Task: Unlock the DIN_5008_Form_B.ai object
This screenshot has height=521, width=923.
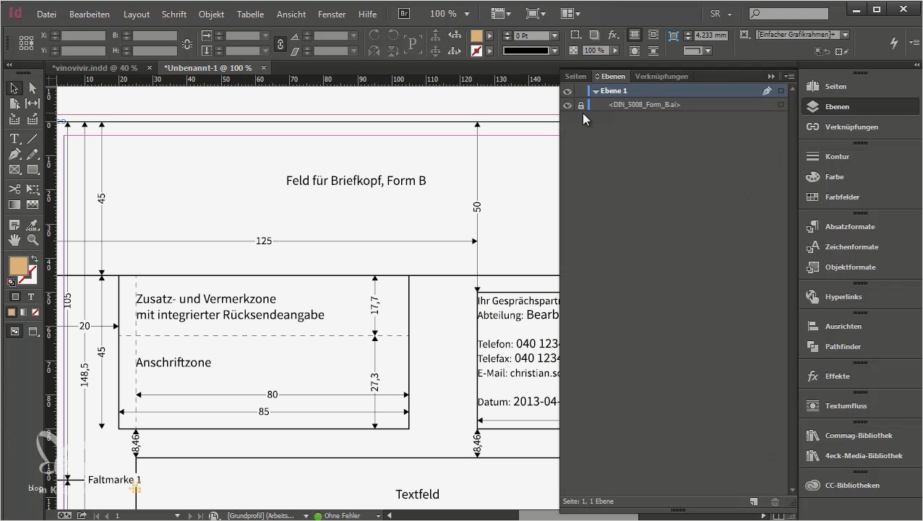Action: [580, 106]
